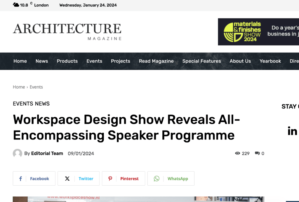Click the eye views icon
Viewport: 299px width, 202px height.
click(237, 153)
